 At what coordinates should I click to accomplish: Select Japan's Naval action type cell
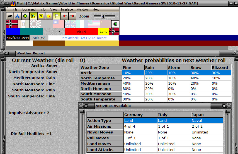pos(207,120)
